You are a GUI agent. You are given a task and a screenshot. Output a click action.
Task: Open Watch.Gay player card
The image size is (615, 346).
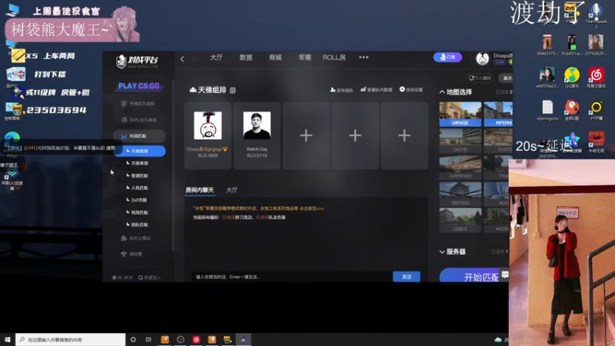pos(257,135)
